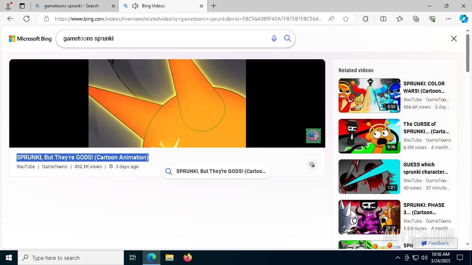Launch Copilot sidebar

[x=464, y=19]
